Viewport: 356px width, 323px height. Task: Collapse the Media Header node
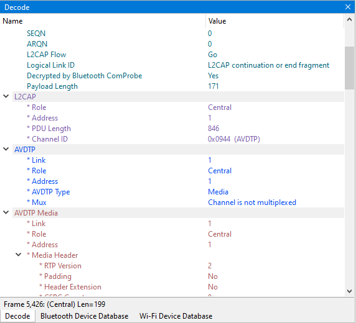[x=19, y=255]
